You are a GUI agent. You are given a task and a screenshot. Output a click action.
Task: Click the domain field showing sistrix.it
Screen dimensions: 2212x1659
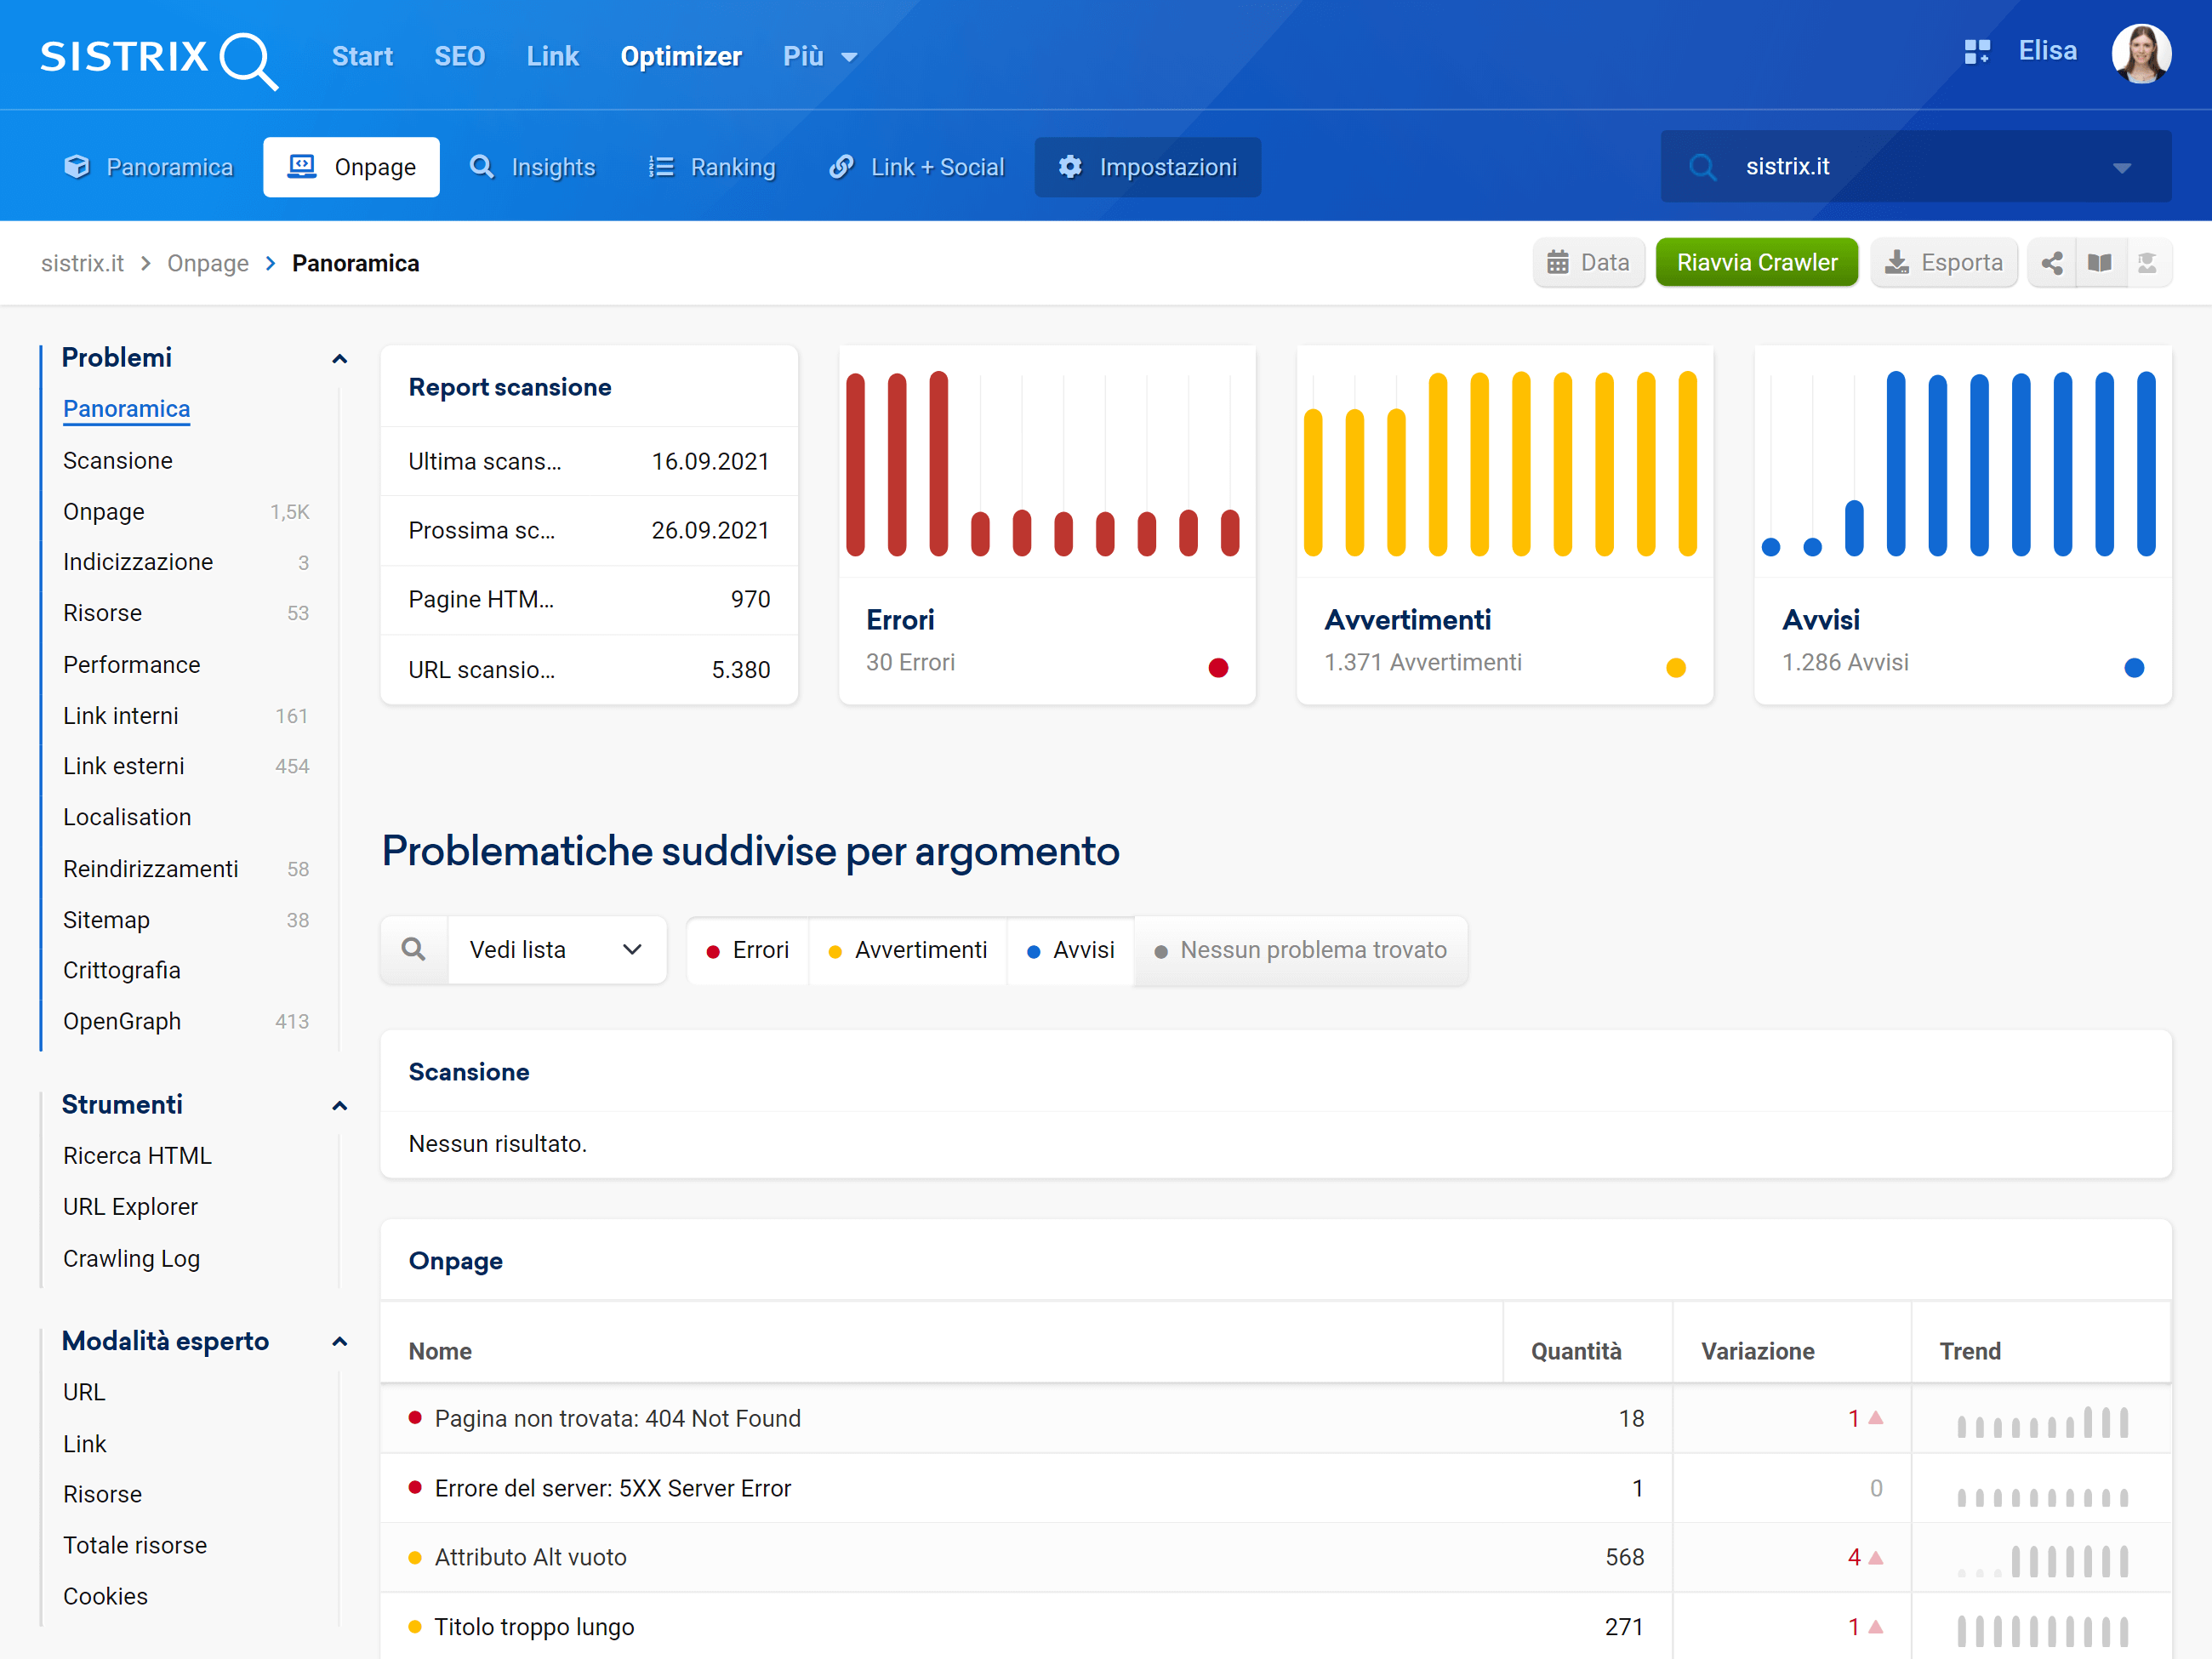point(1915,166)
